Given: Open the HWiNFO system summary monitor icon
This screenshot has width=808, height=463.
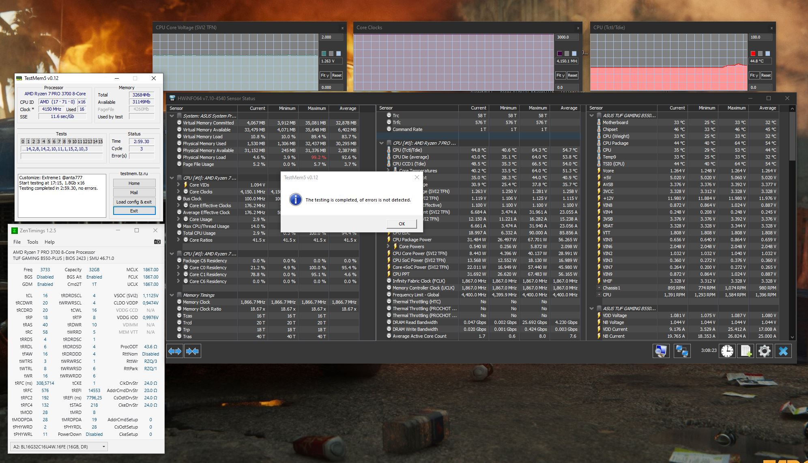Looking at the screenshot, I should [661, 351].
